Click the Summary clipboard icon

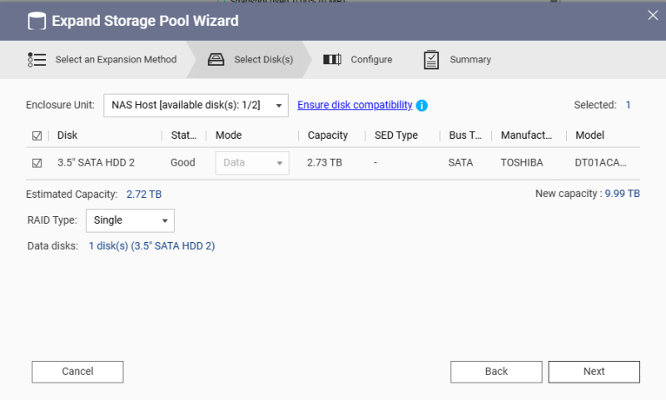431,60
